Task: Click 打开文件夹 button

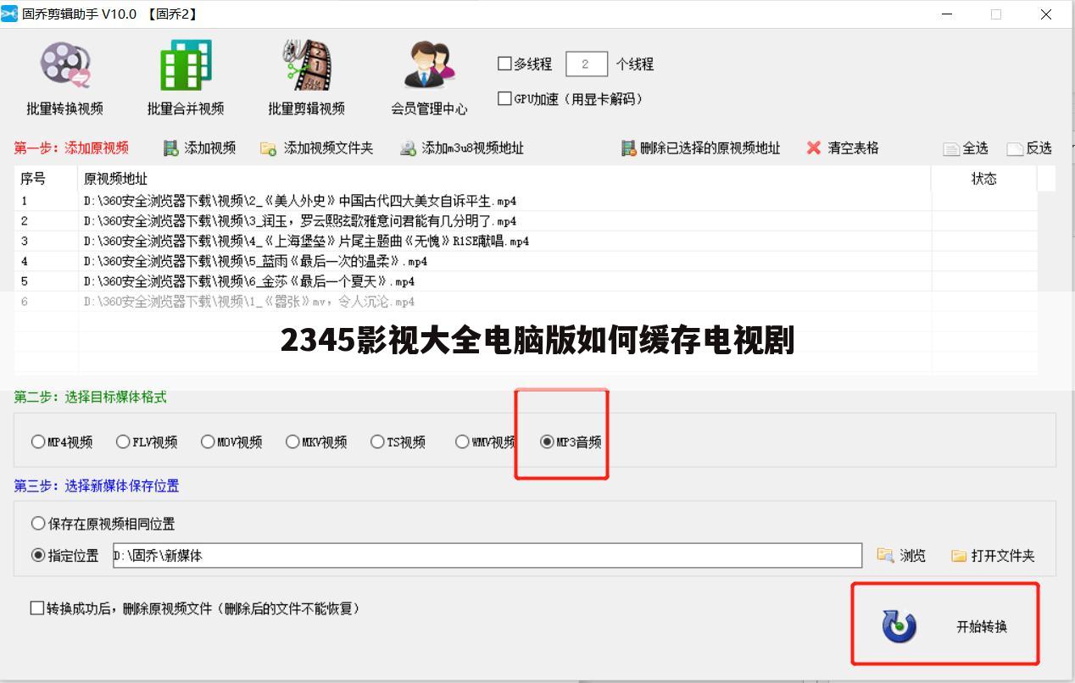Action: point(993,556)
